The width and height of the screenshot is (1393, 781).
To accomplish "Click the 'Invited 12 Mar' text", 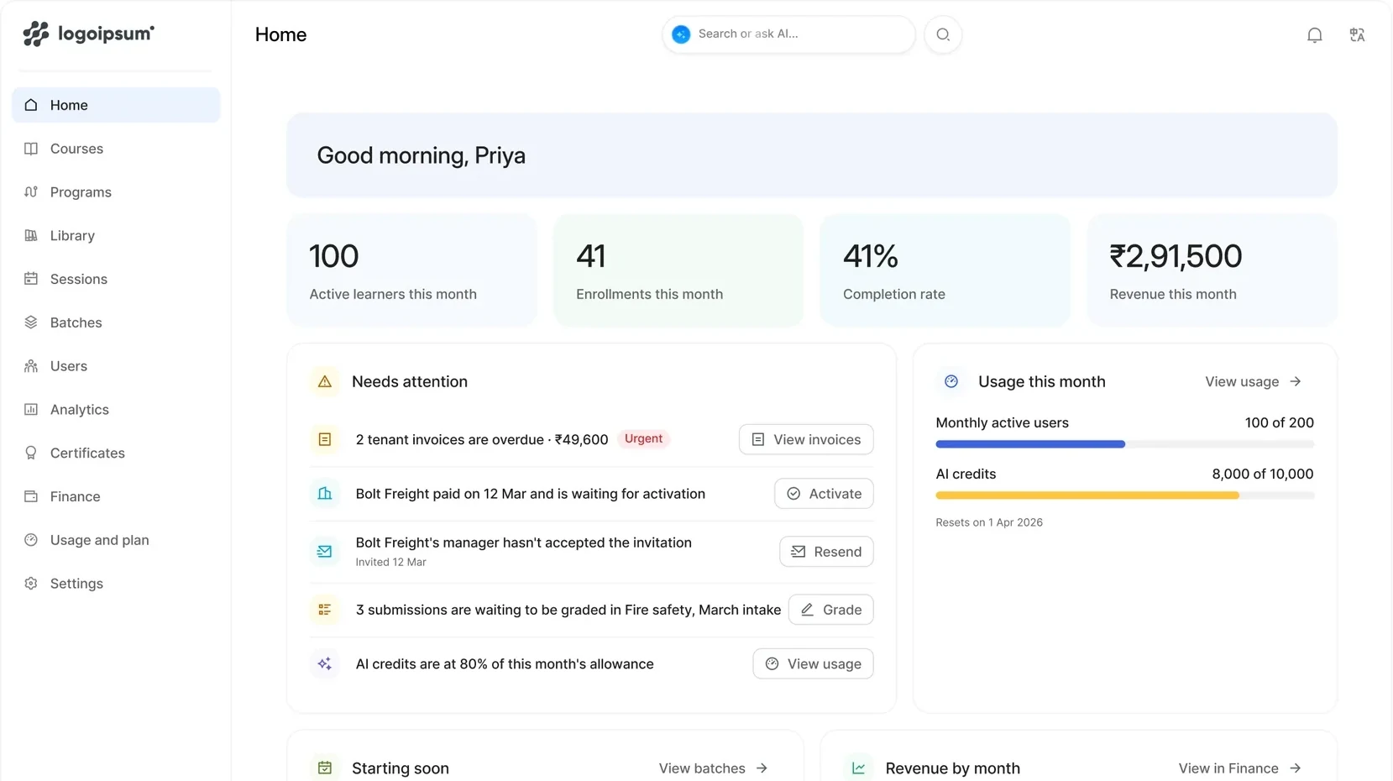I will [x=390, y=563].
